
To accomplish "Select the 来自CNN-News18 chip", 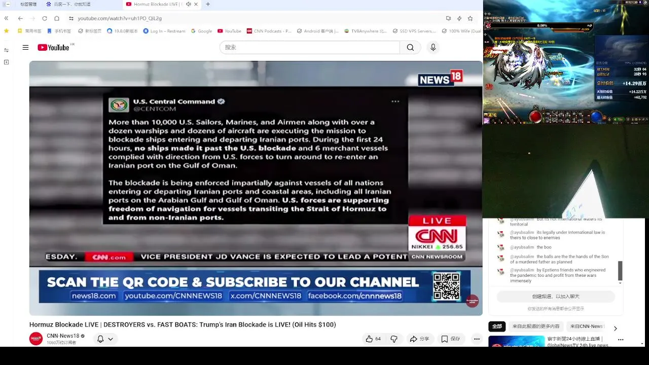I will [x=587, y=326].
